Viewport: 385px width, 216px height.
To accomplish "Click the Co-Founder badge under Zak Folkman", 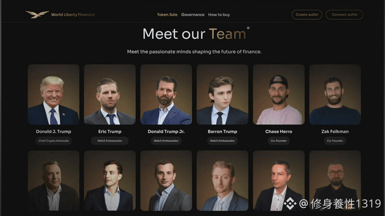I will (335, 141).
